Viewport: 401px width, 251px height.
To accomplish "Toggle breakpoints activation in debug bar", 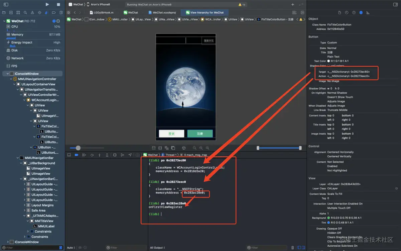I will point(76,155).
